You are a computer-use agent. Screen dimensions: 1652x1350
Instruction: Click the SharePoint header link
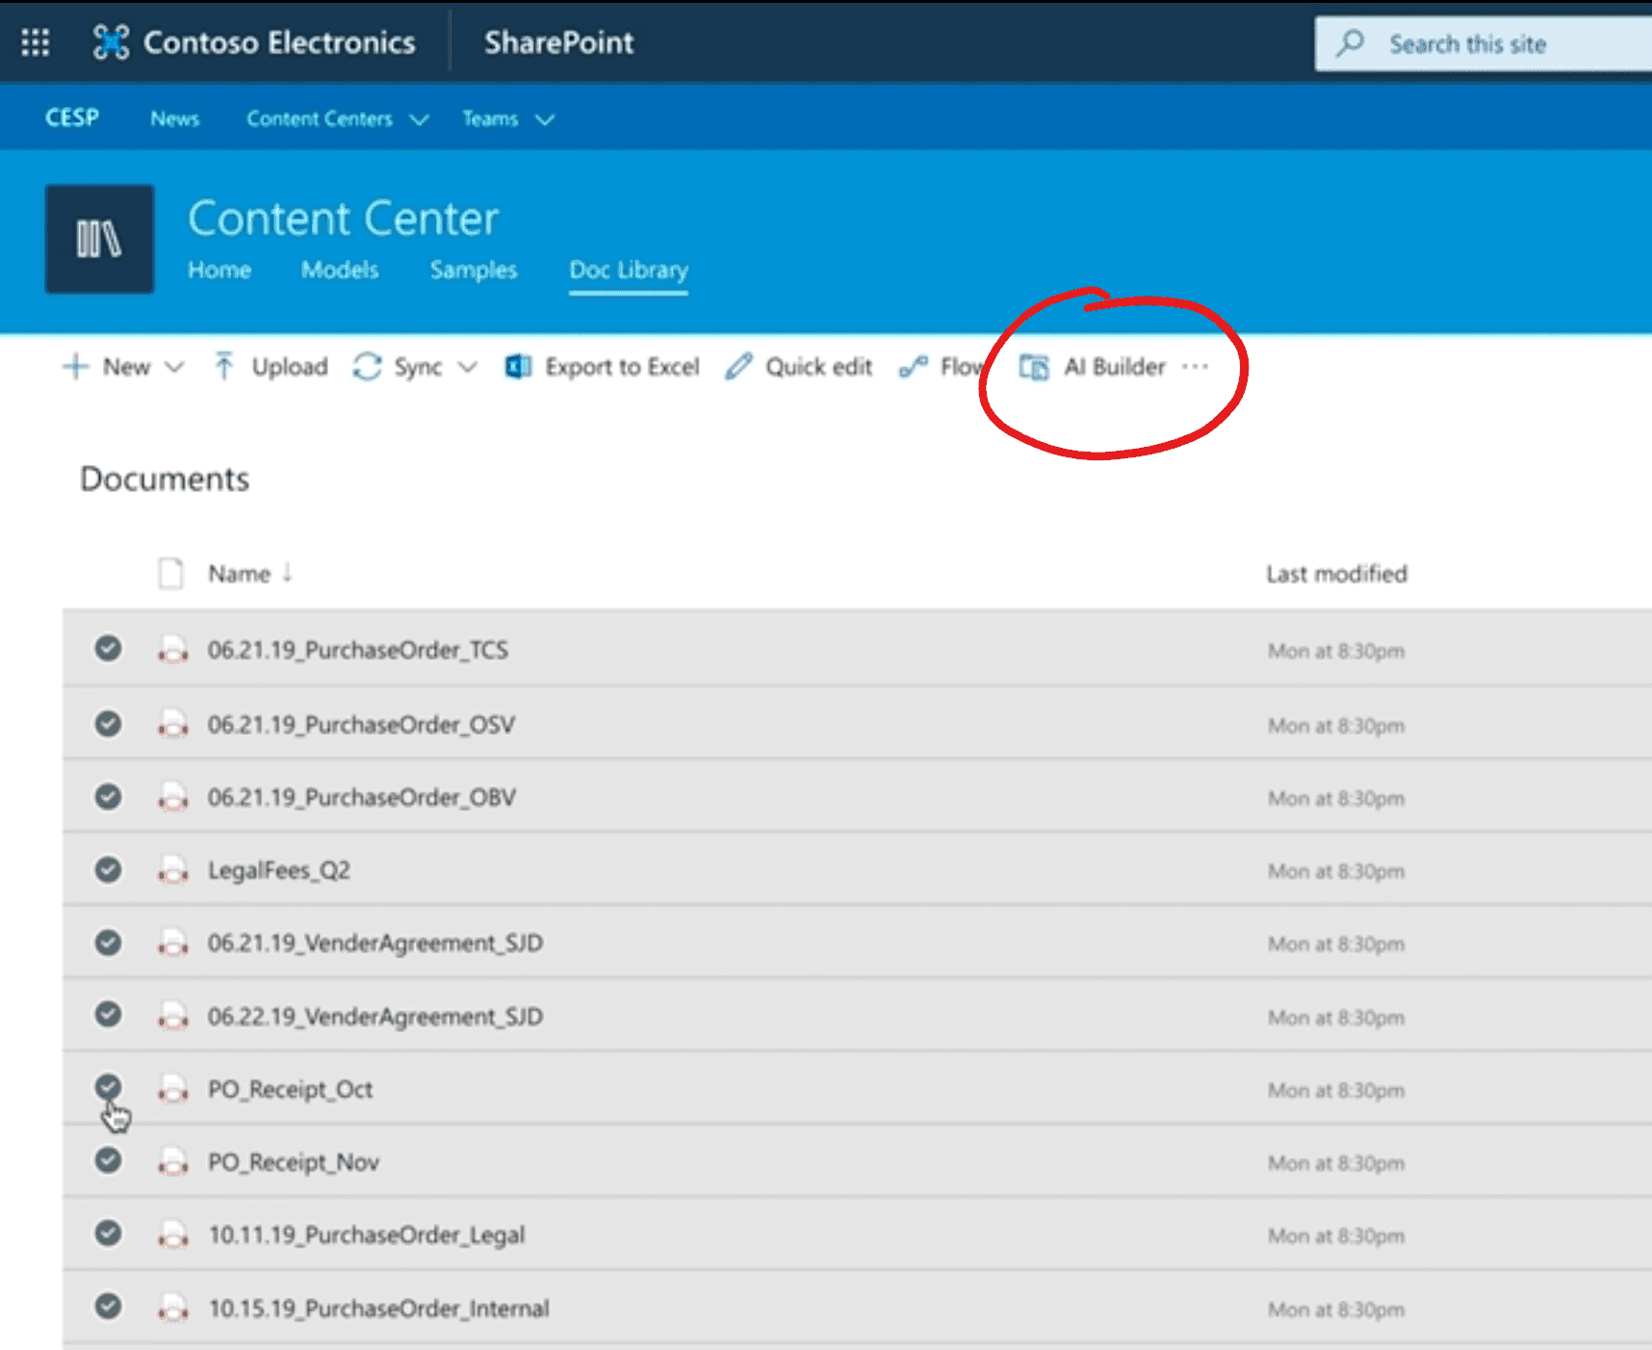click(558, 42)
